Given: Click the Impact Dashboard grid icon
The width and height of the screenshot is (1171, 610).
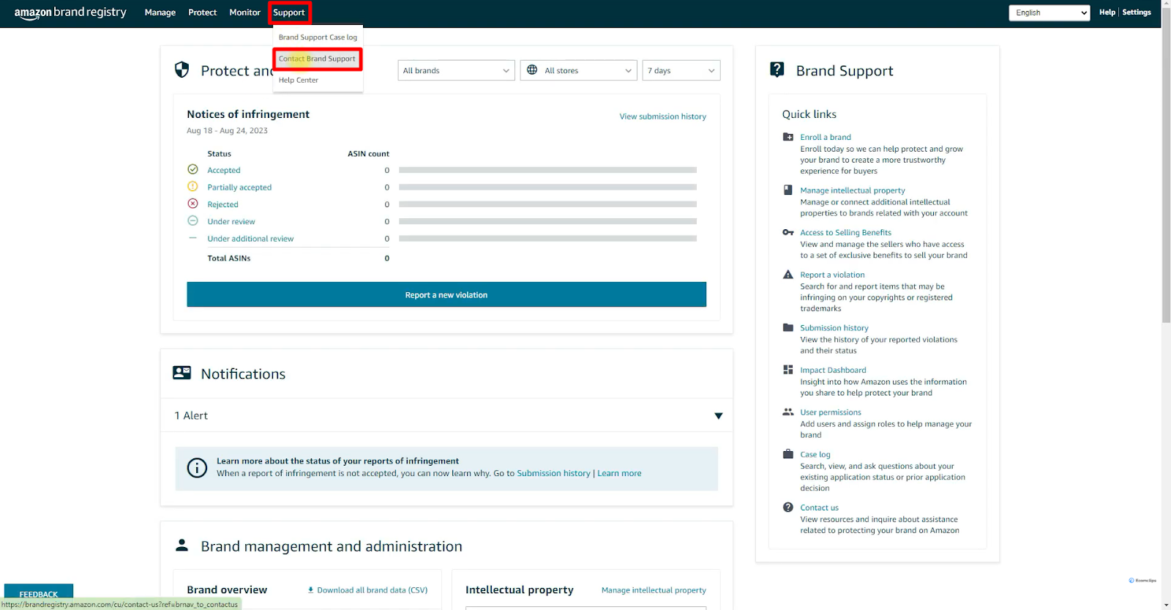Looking at the screenshot, I should click(x=788, y=370).
